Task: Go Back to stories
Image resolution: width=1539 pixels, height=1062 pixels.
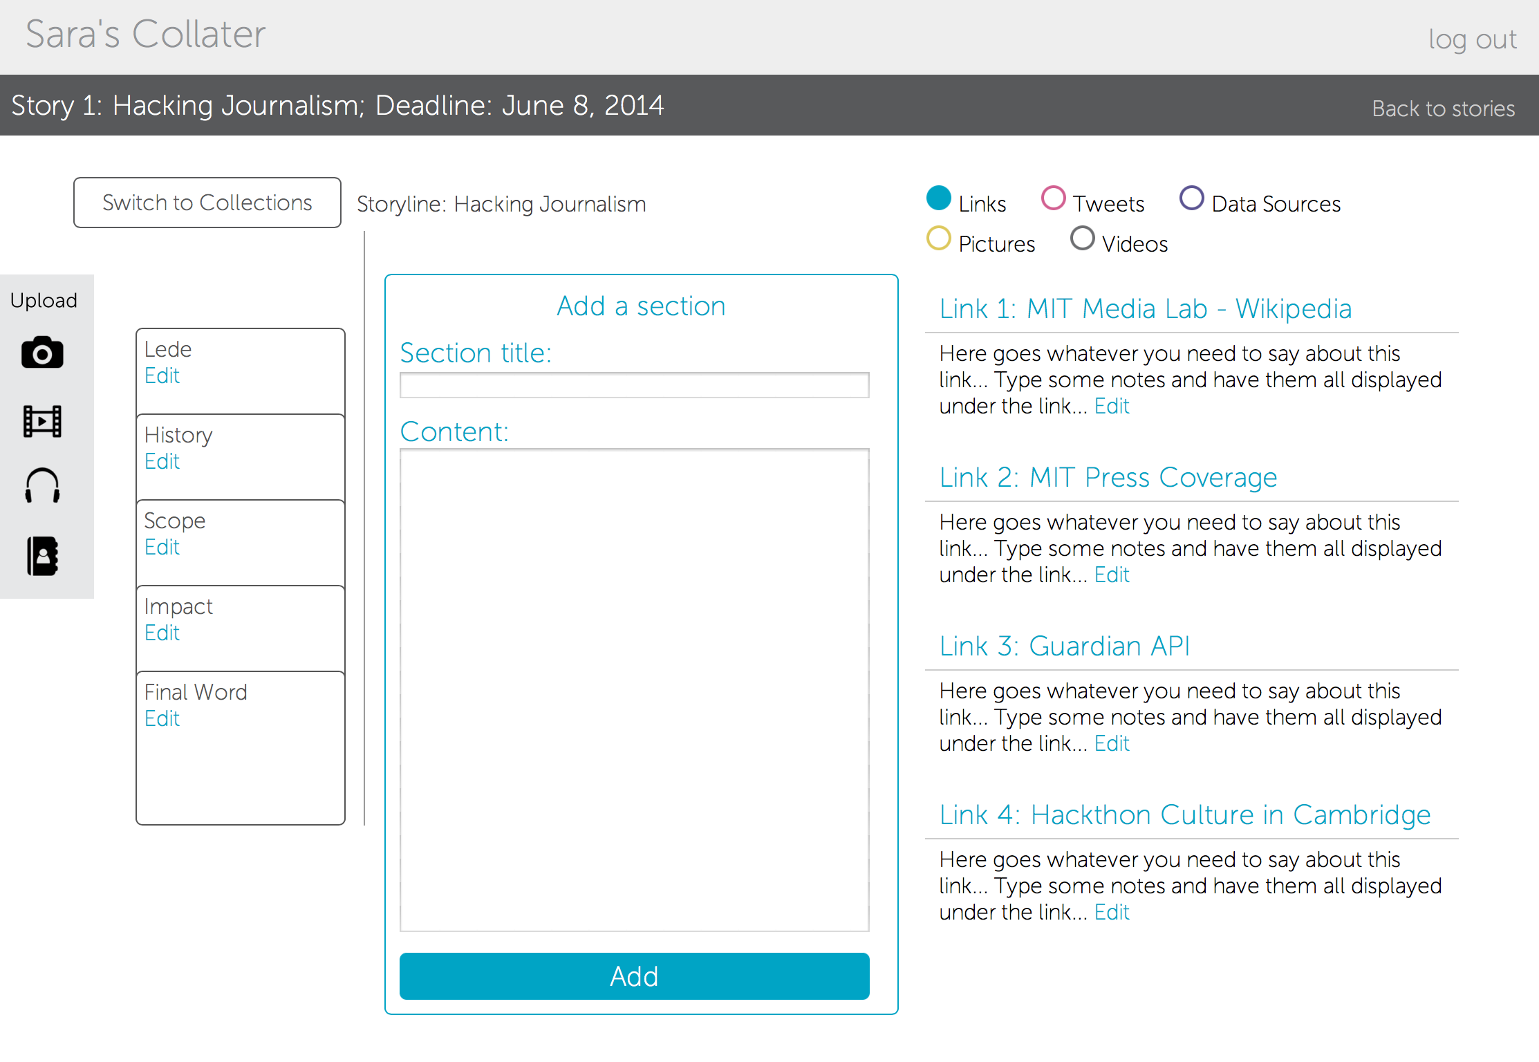Action: click(x=1443, y=109)
